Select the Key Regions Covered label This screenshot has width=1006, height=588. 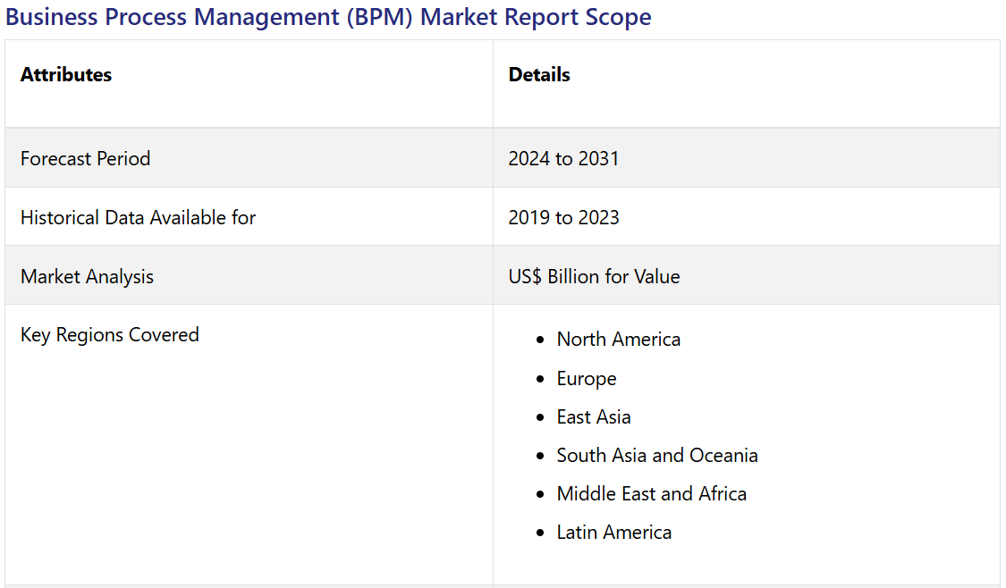(110, 335)
